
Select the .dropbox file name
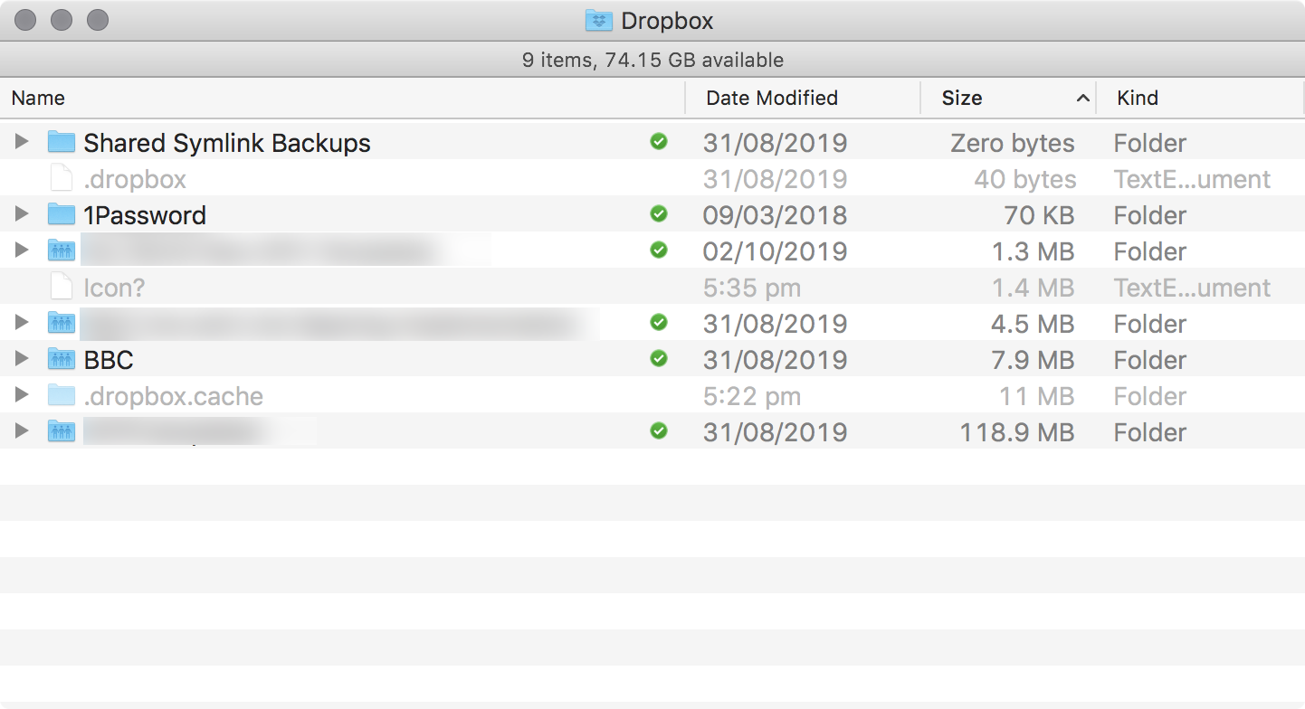click(x=135, y=179)
